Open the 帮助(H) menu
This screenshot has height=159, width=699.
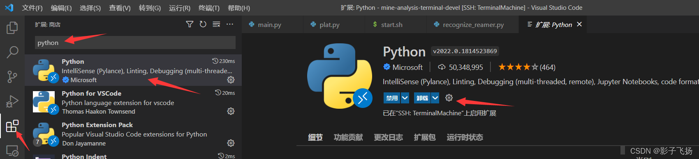pyautogui.click(x=239, y=8)
